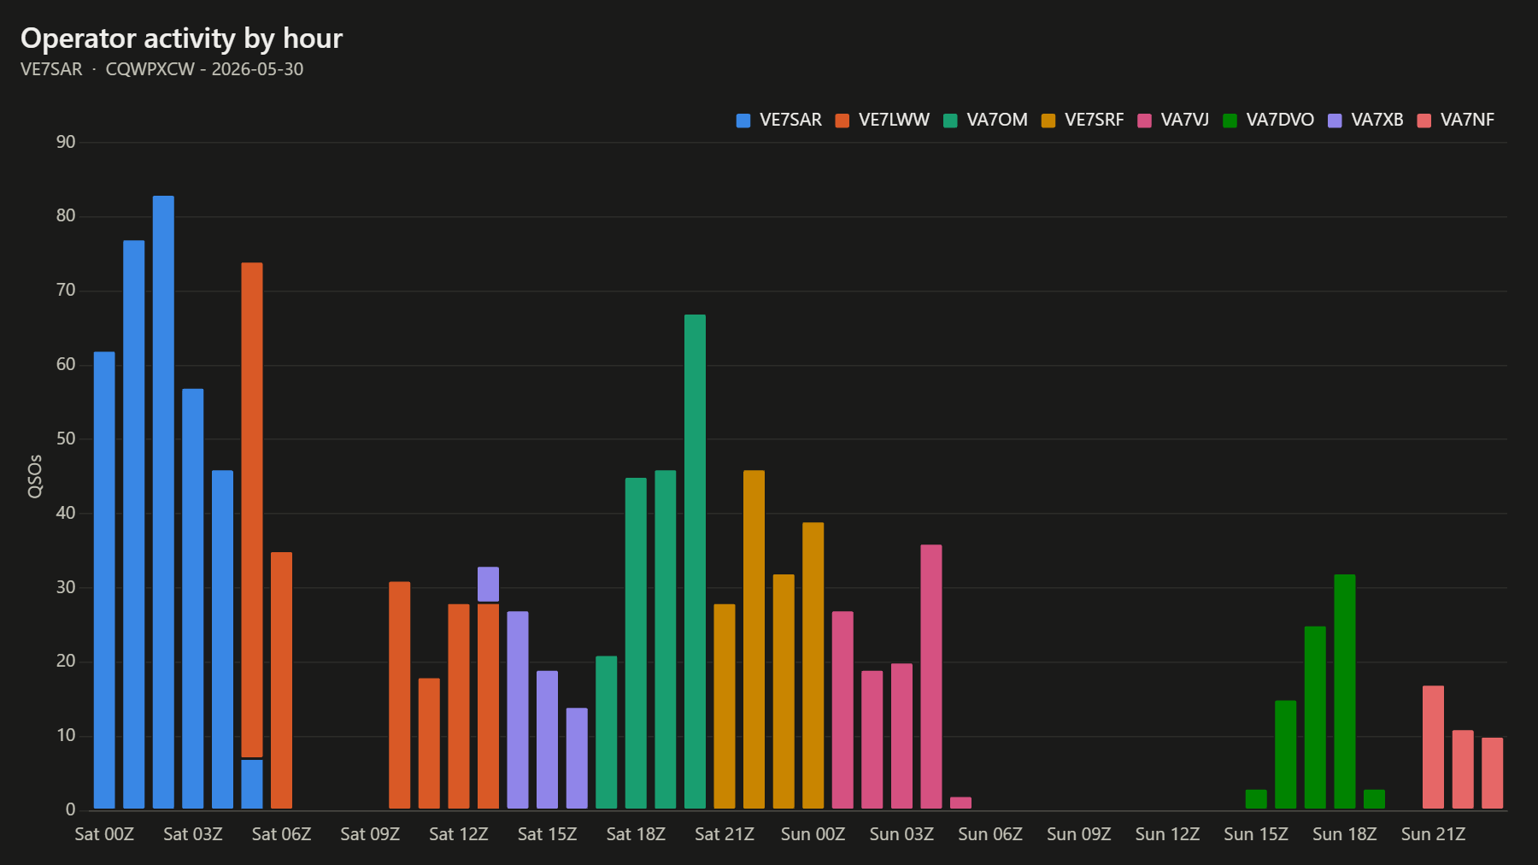Click the '50' y-axis tick label
Image resolution: width=1538 pixels, height=865 pixels.
tap(66, 438)
